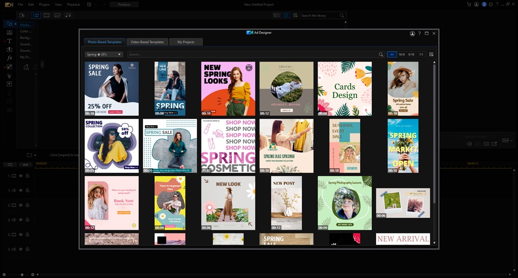Toggle eye of audio track 1
Viewport: 518px width, 278px height.
tap(21, 191)
